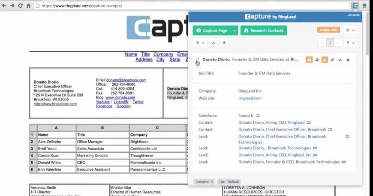Jump to the Address anchor link
Screen dimensions: 373x196
(144, 59)
